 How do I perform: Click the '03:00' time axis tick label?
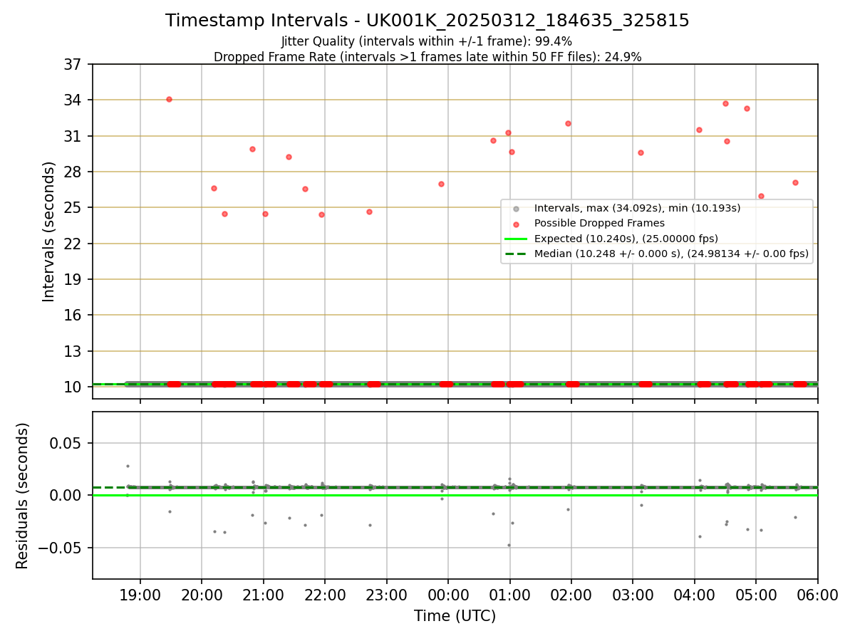[x=633, y=594]
